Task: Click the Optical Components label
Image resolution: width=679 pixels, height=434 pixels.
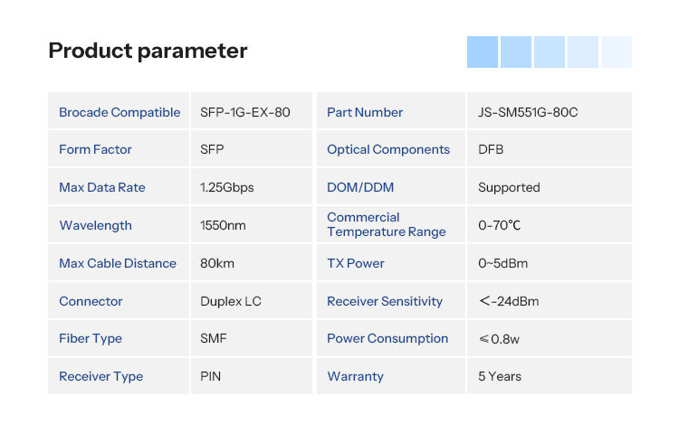Action: (x=388, y=149)
